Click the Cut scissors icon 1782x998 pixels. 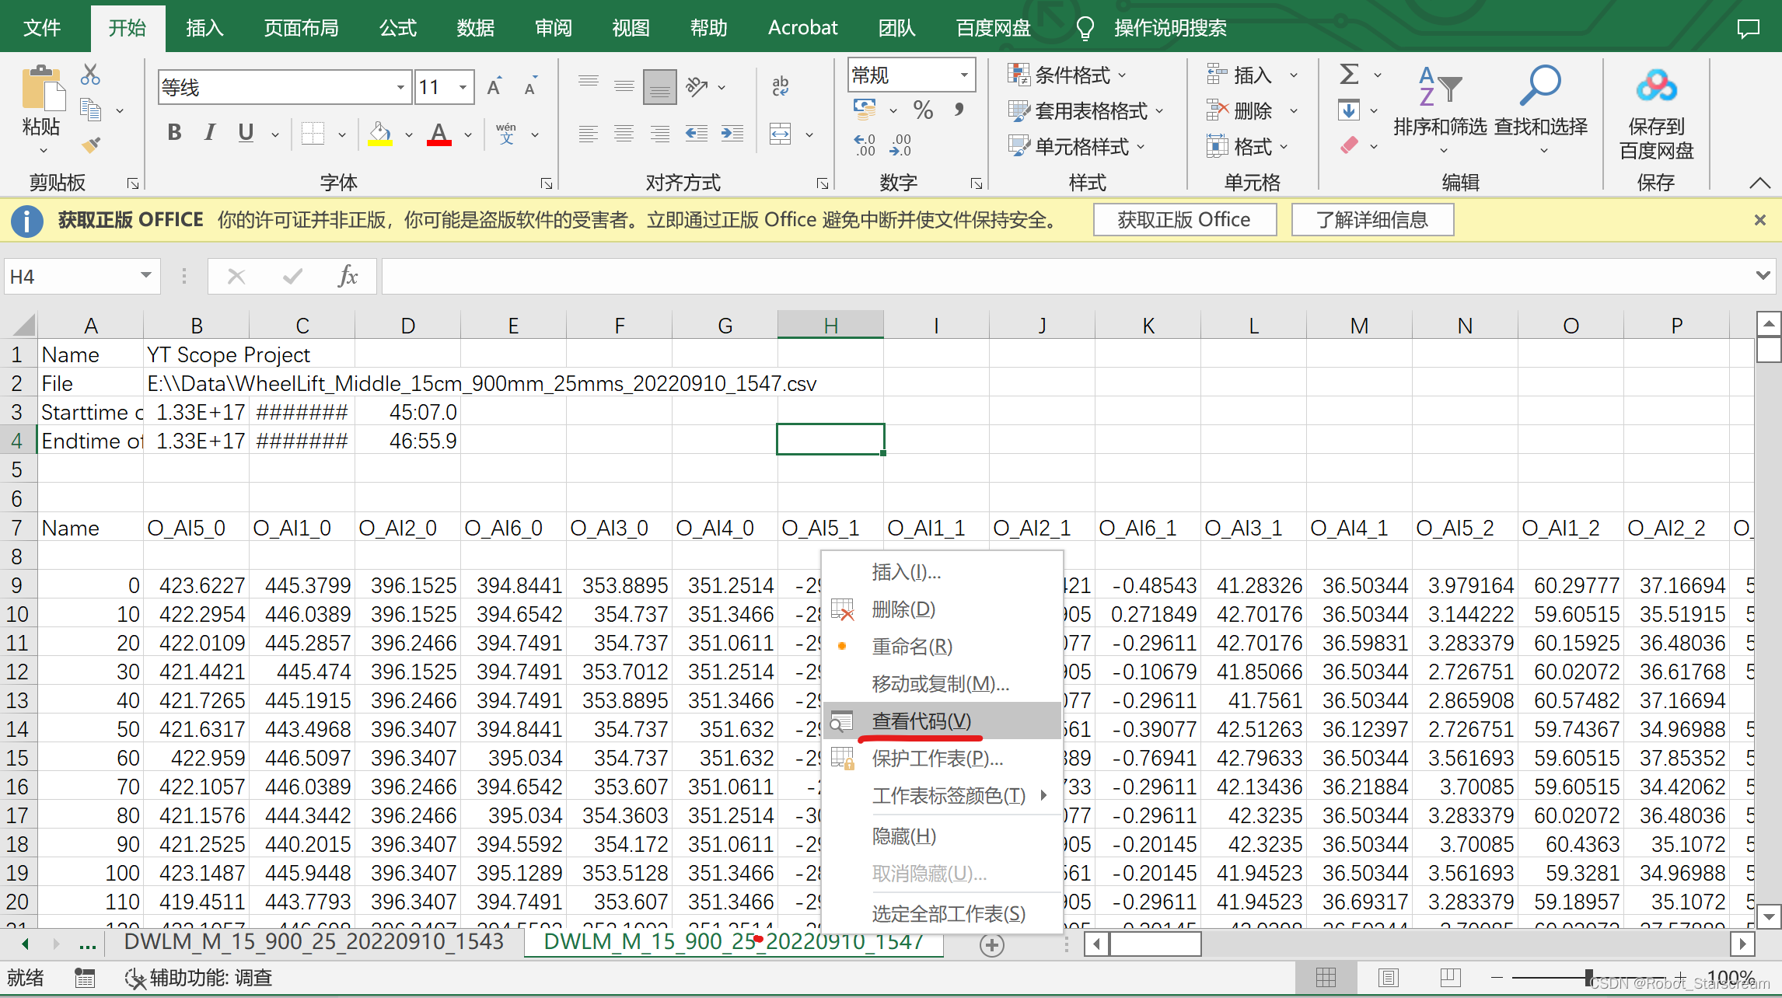[x=90, y=75]
